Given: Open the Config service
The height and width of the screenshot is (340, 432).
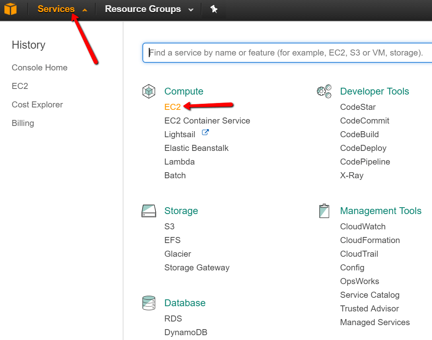Looking at the screenshot, I should point(352,268).
